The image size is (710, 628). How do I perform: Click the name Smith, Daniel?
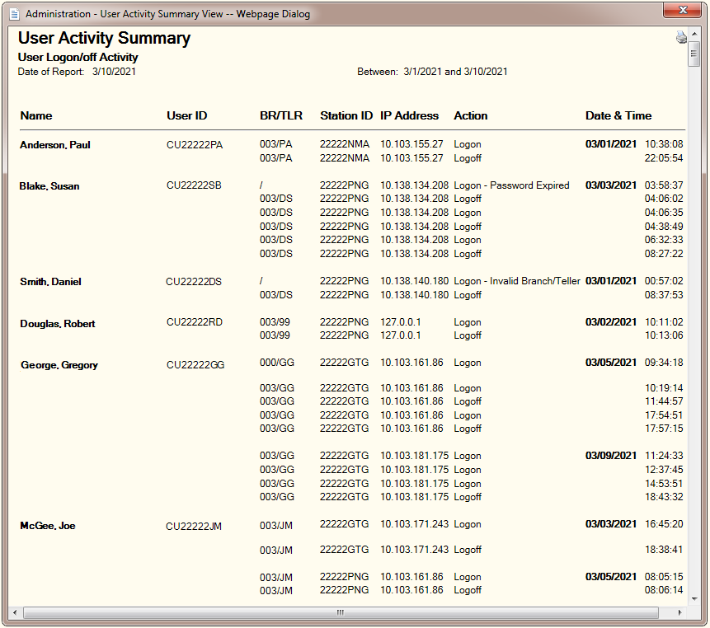click(51, 282)
